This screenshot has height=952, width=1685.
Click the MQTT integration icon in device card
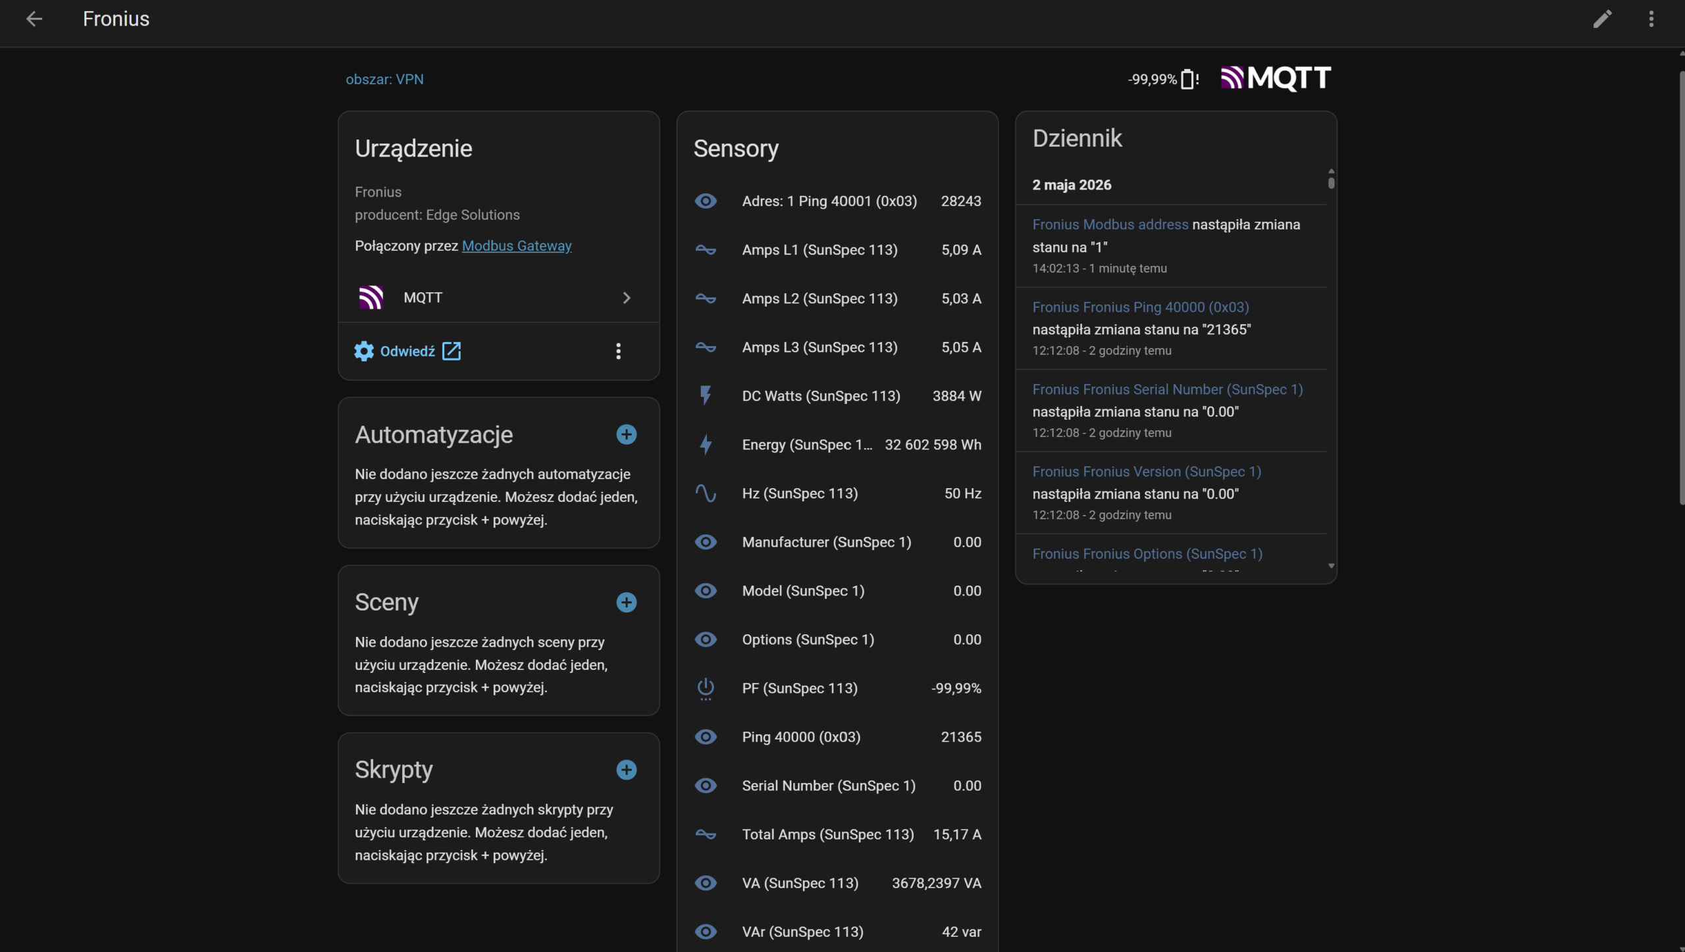click(371, 297)
